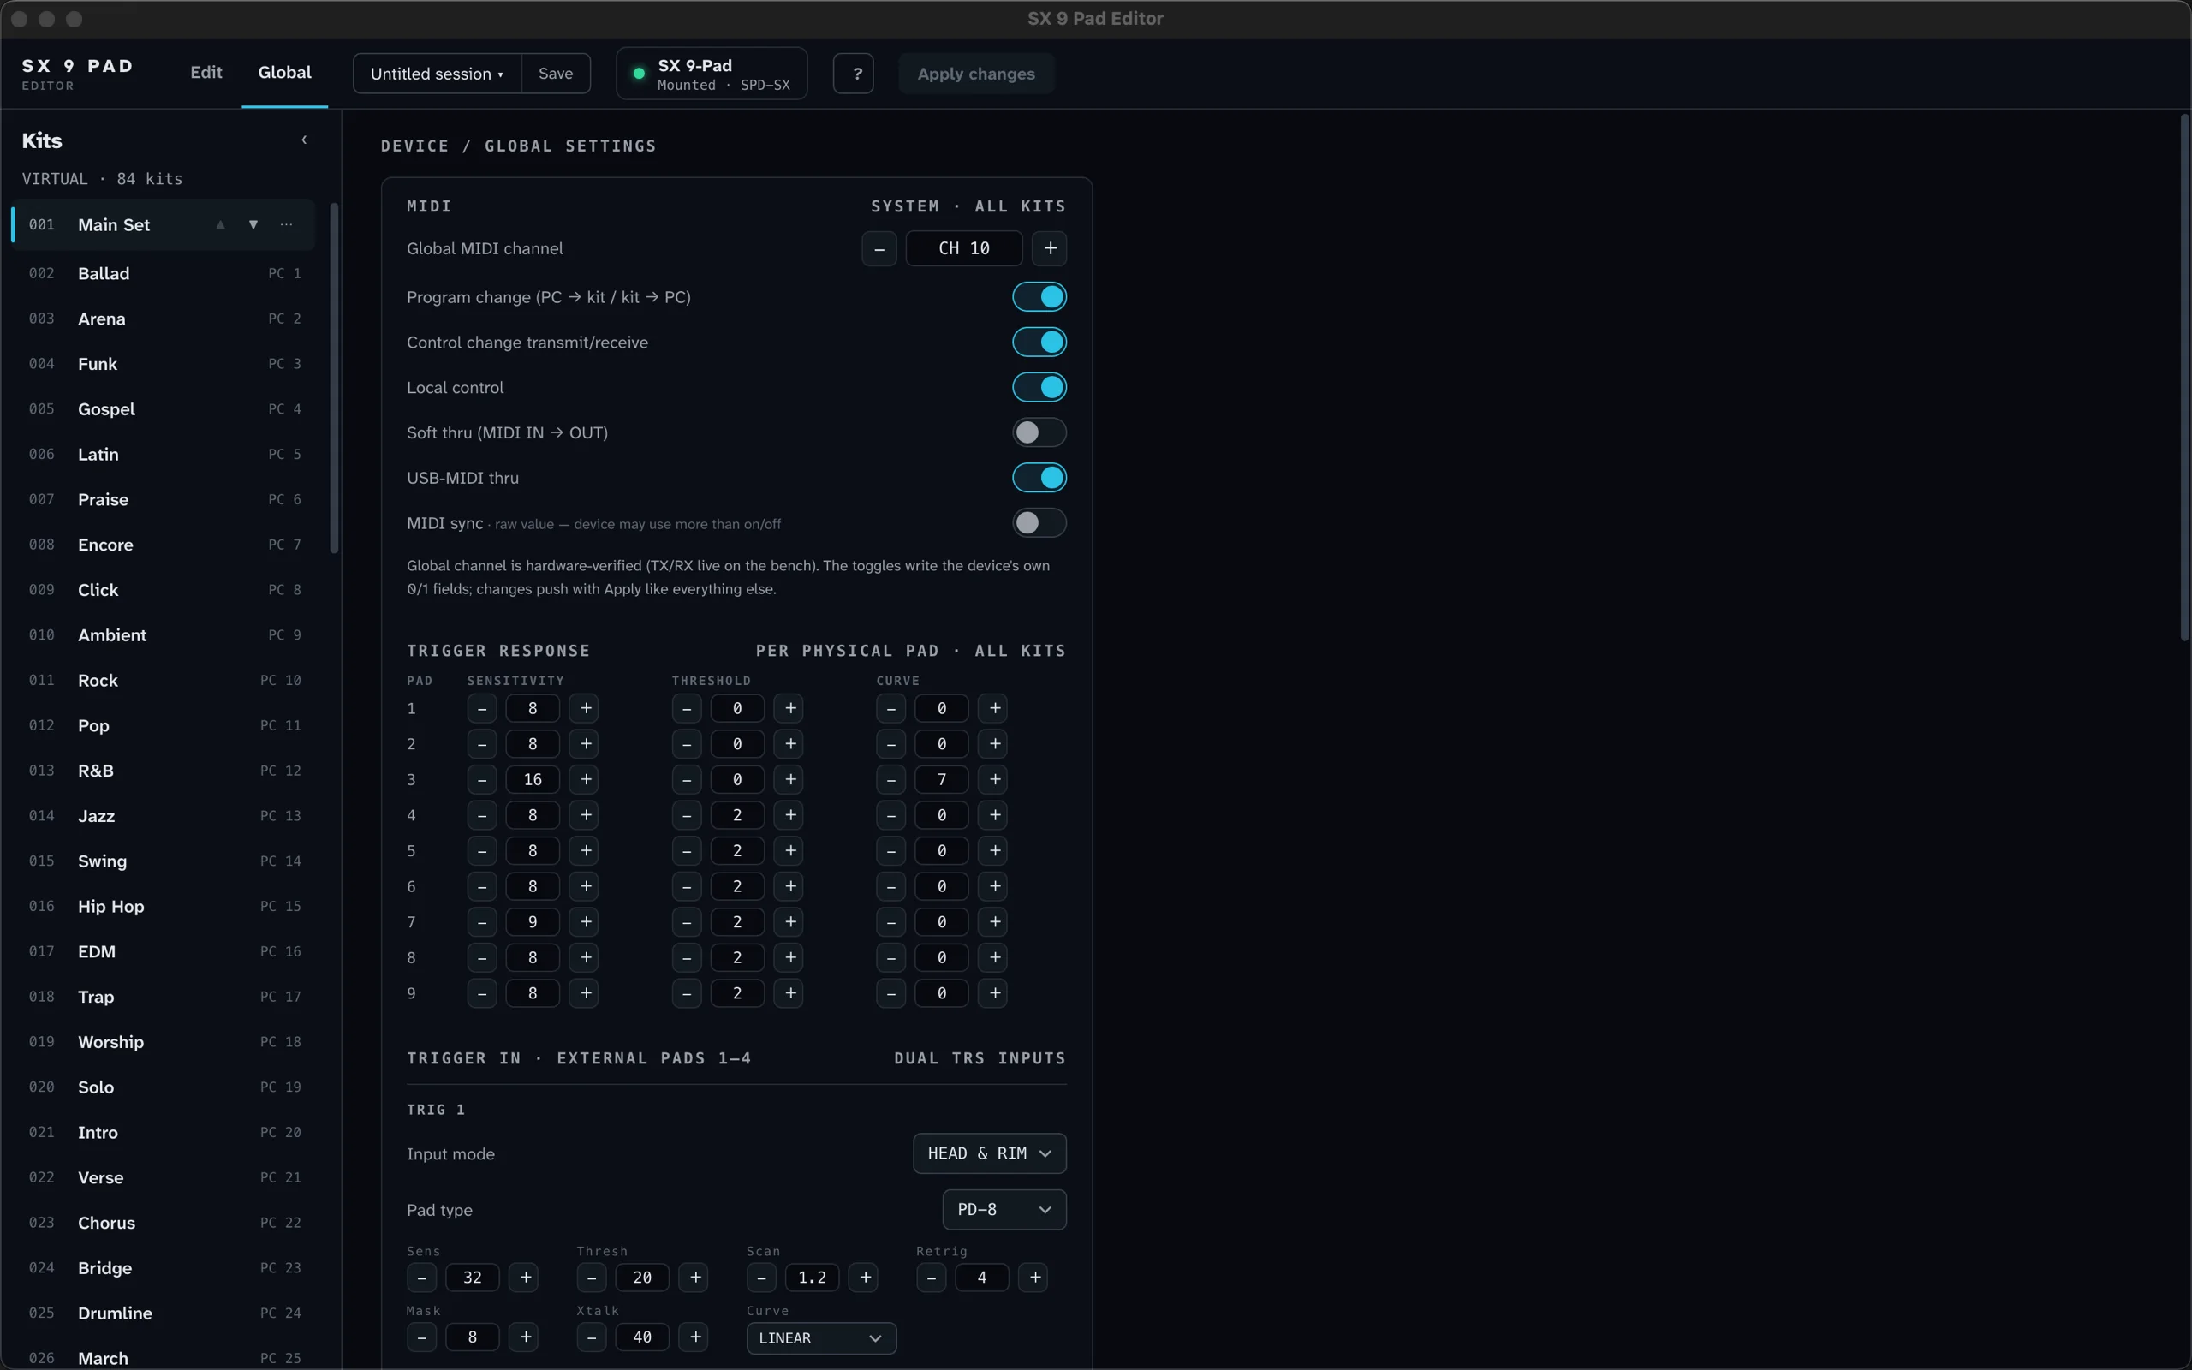Enable Soft thru MIDI IN to OUT
The height and width of the screenshot is (1370, 2192).
pyautogui.click(x=1039, y=432)
